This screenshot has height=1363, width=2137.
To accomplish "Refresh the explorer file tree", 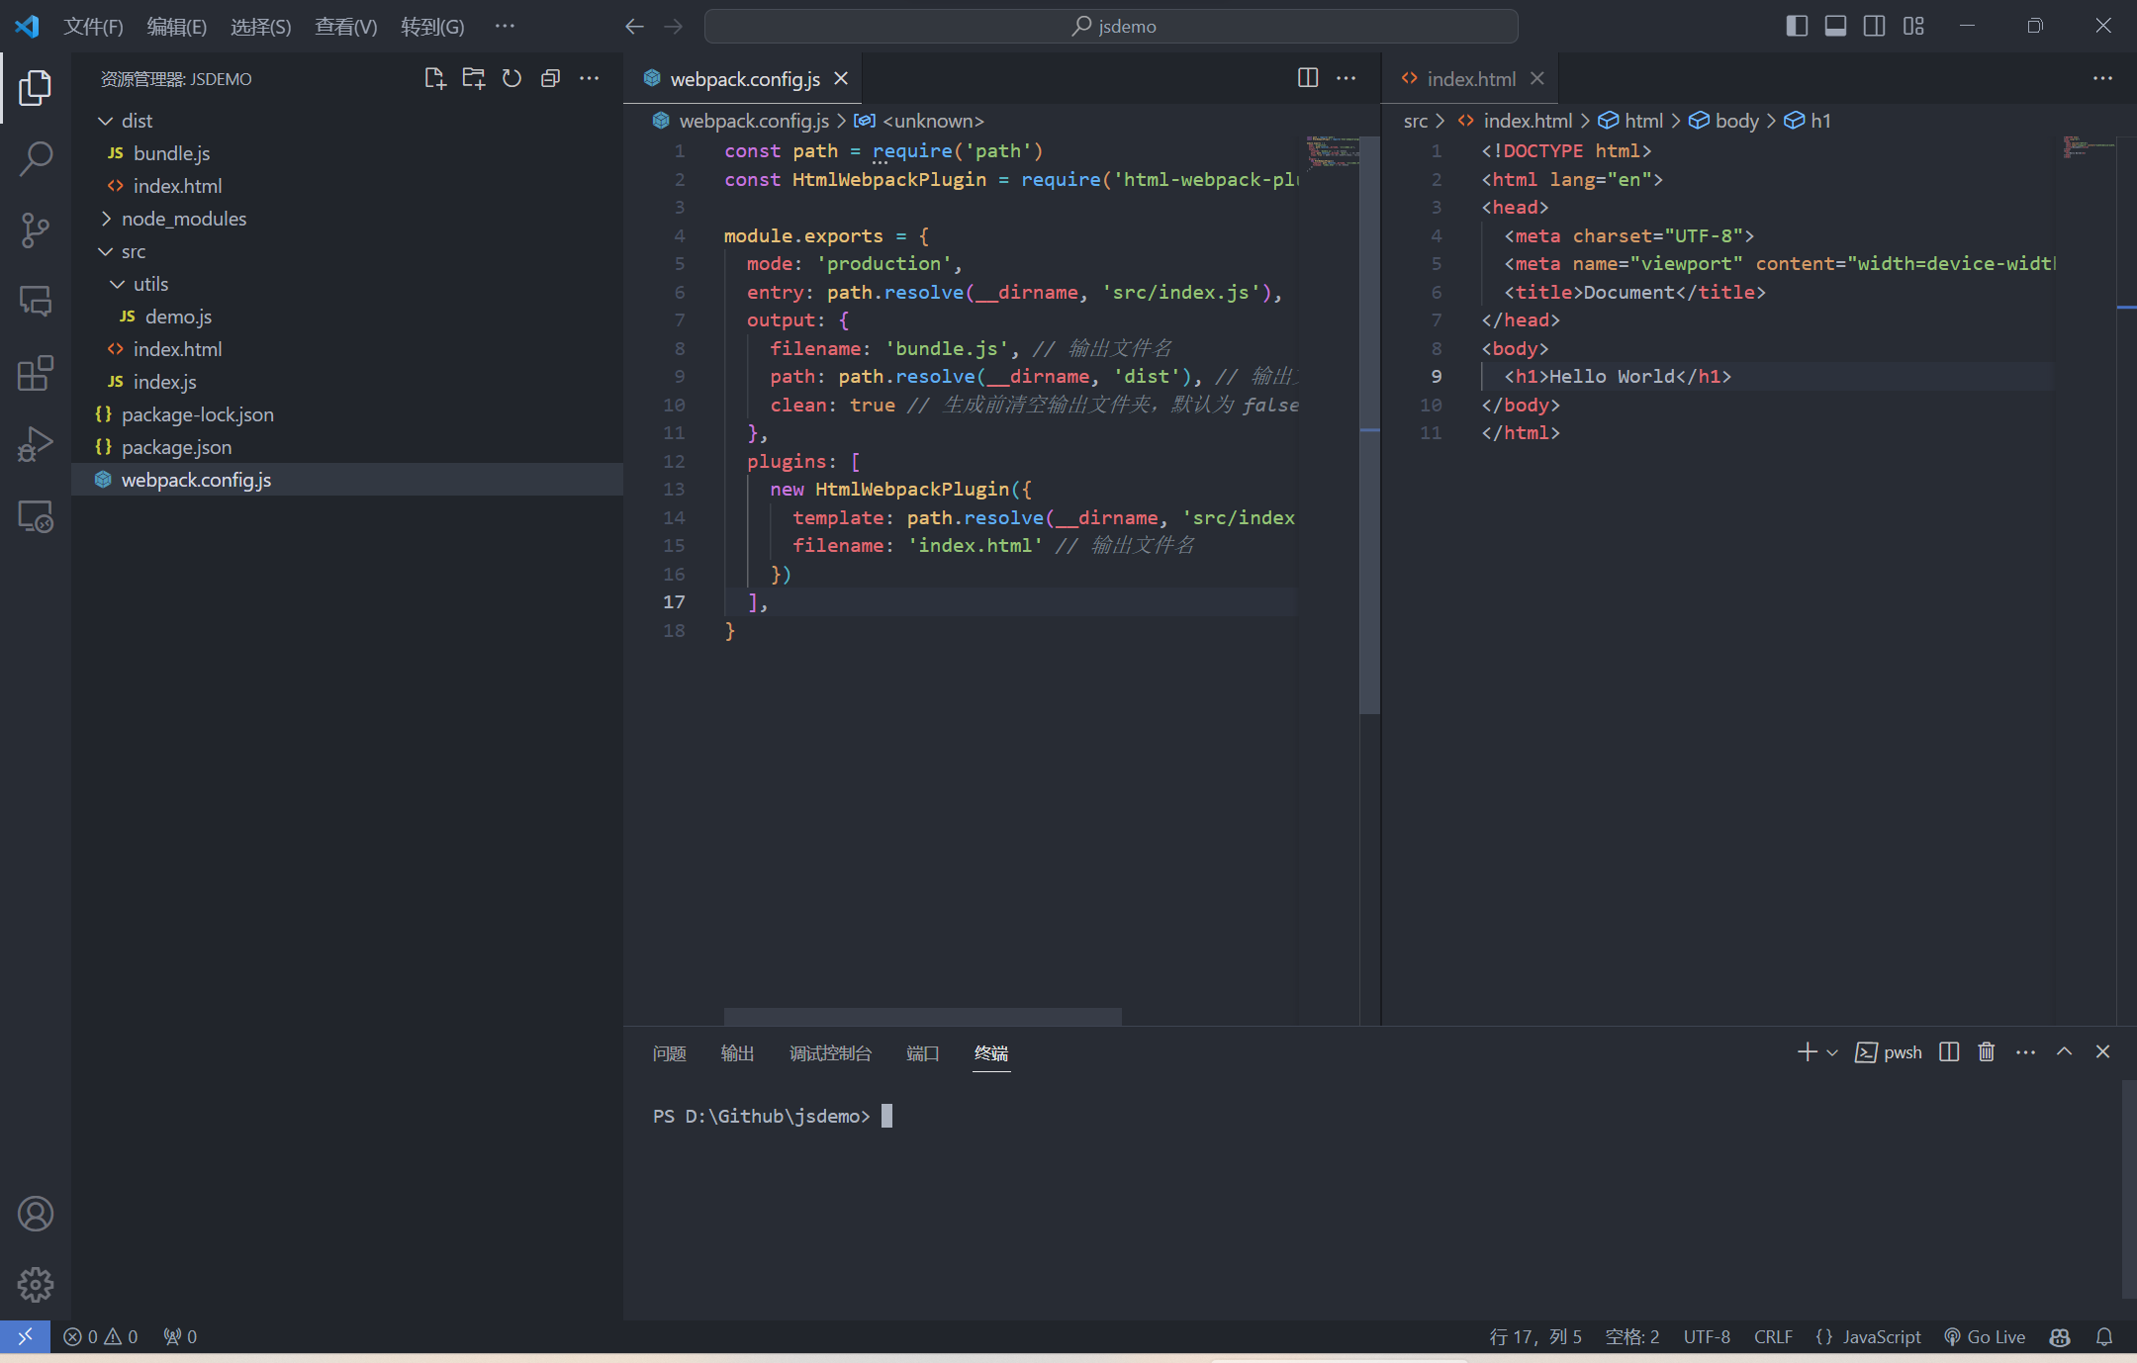I will pos(511,78).
